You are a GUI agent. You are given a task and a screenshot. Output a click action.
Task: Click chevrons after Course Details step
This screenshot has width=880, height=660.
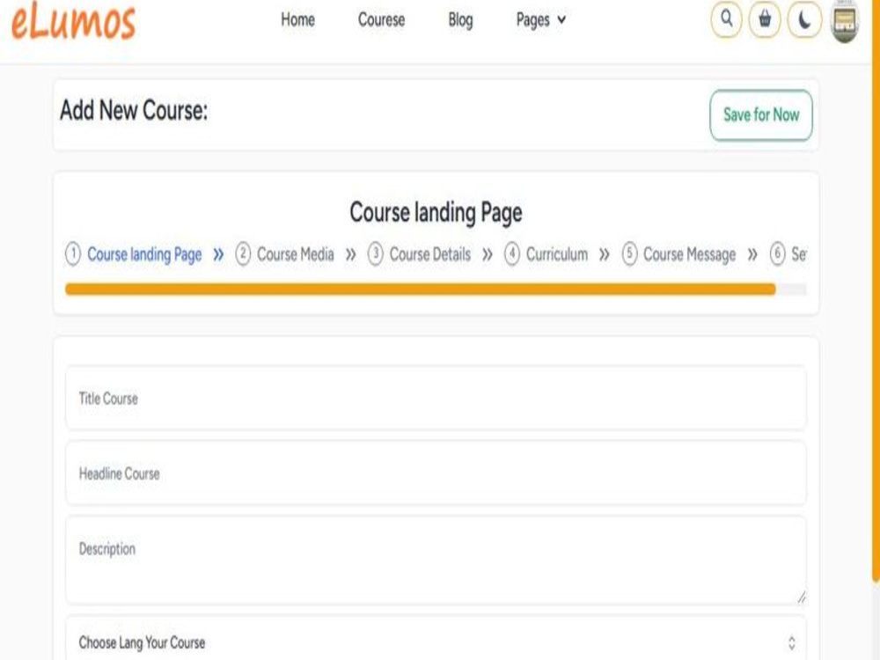488,255
